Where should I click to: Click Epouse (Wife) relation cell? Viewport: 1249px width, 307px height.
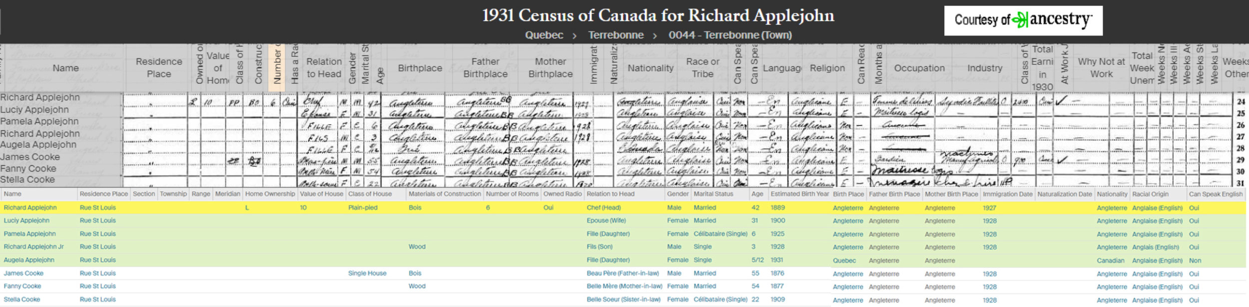click(x=606, y=221)
